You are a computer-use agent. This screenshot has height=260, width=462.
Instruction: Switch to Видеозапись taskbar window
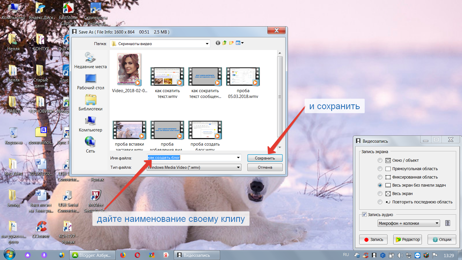[197, 255]
